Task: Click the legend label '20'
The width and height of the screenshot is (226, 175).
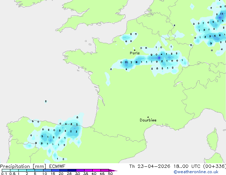Action: tap(61, 174)
